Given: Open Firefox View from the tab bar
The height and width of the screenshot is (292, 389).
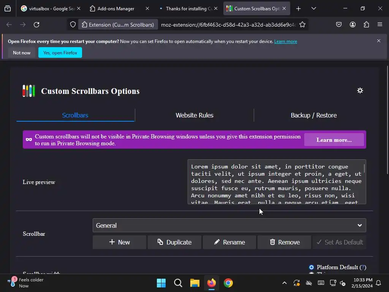Looking at the screenshot, I should coord(8,8).
